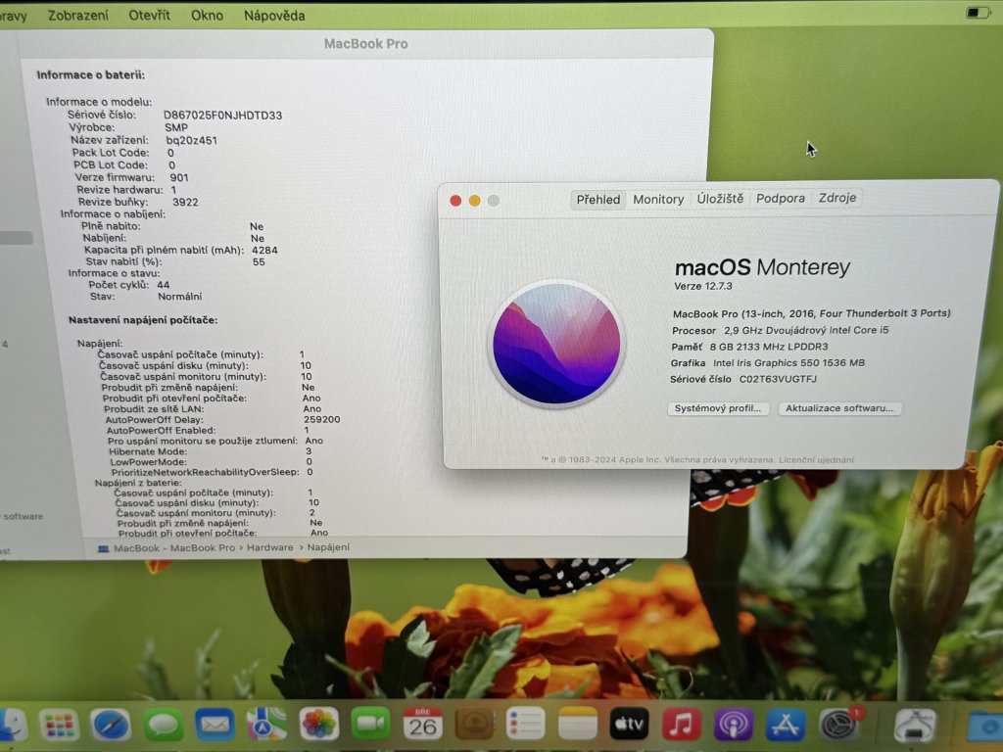Click 'MacBook - MacBook Pro' in path bar

tap(174, 548)
